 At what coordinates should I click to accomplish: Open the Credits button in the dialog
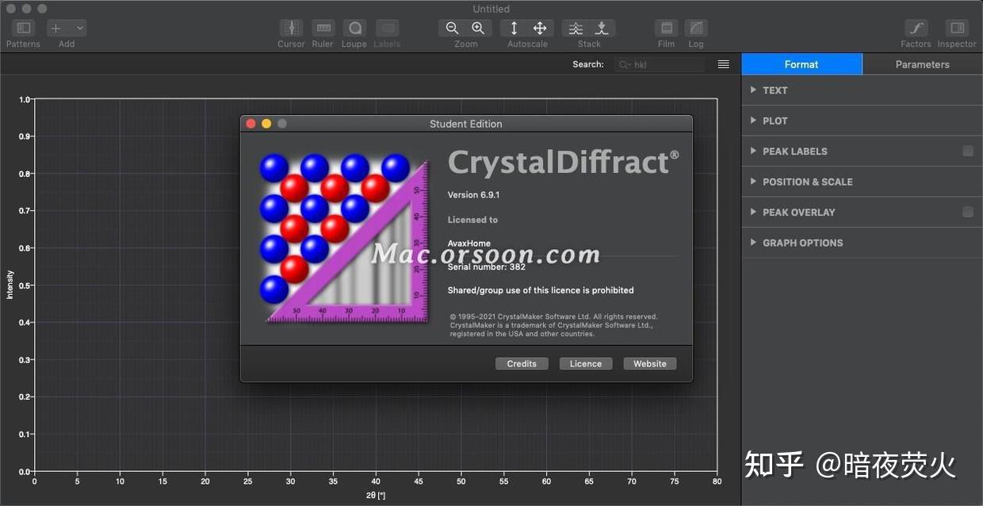pos(522,364)
